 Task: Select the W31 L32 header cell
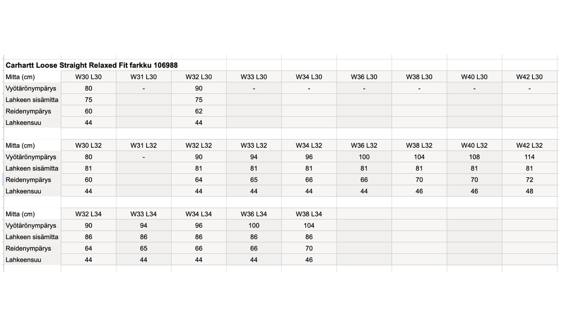[144, 145]
